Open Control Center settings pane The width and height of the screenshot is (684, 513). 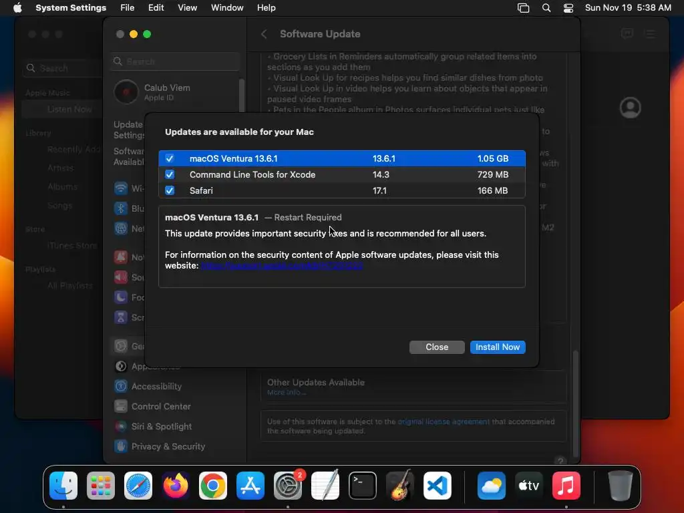[161, 407]
